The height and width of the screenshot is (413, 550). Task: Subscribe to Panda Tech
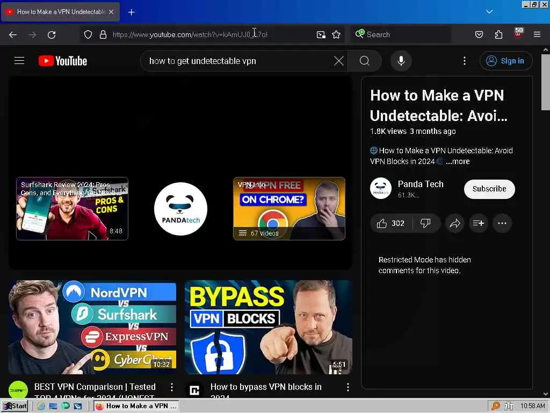point(489,189)
